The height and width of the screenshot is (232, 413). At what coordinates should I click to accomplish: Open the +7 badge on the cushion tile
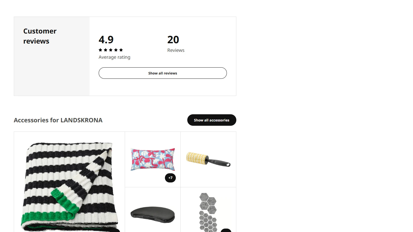click(x=170, y=178)
